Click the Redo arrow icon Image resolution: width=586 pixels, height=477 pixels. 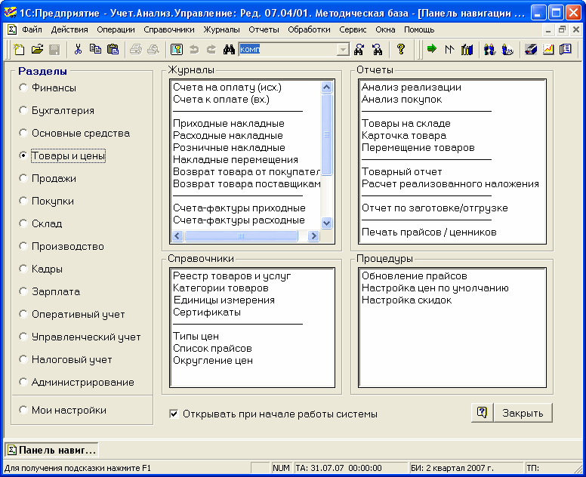click(x=211, y=49)
